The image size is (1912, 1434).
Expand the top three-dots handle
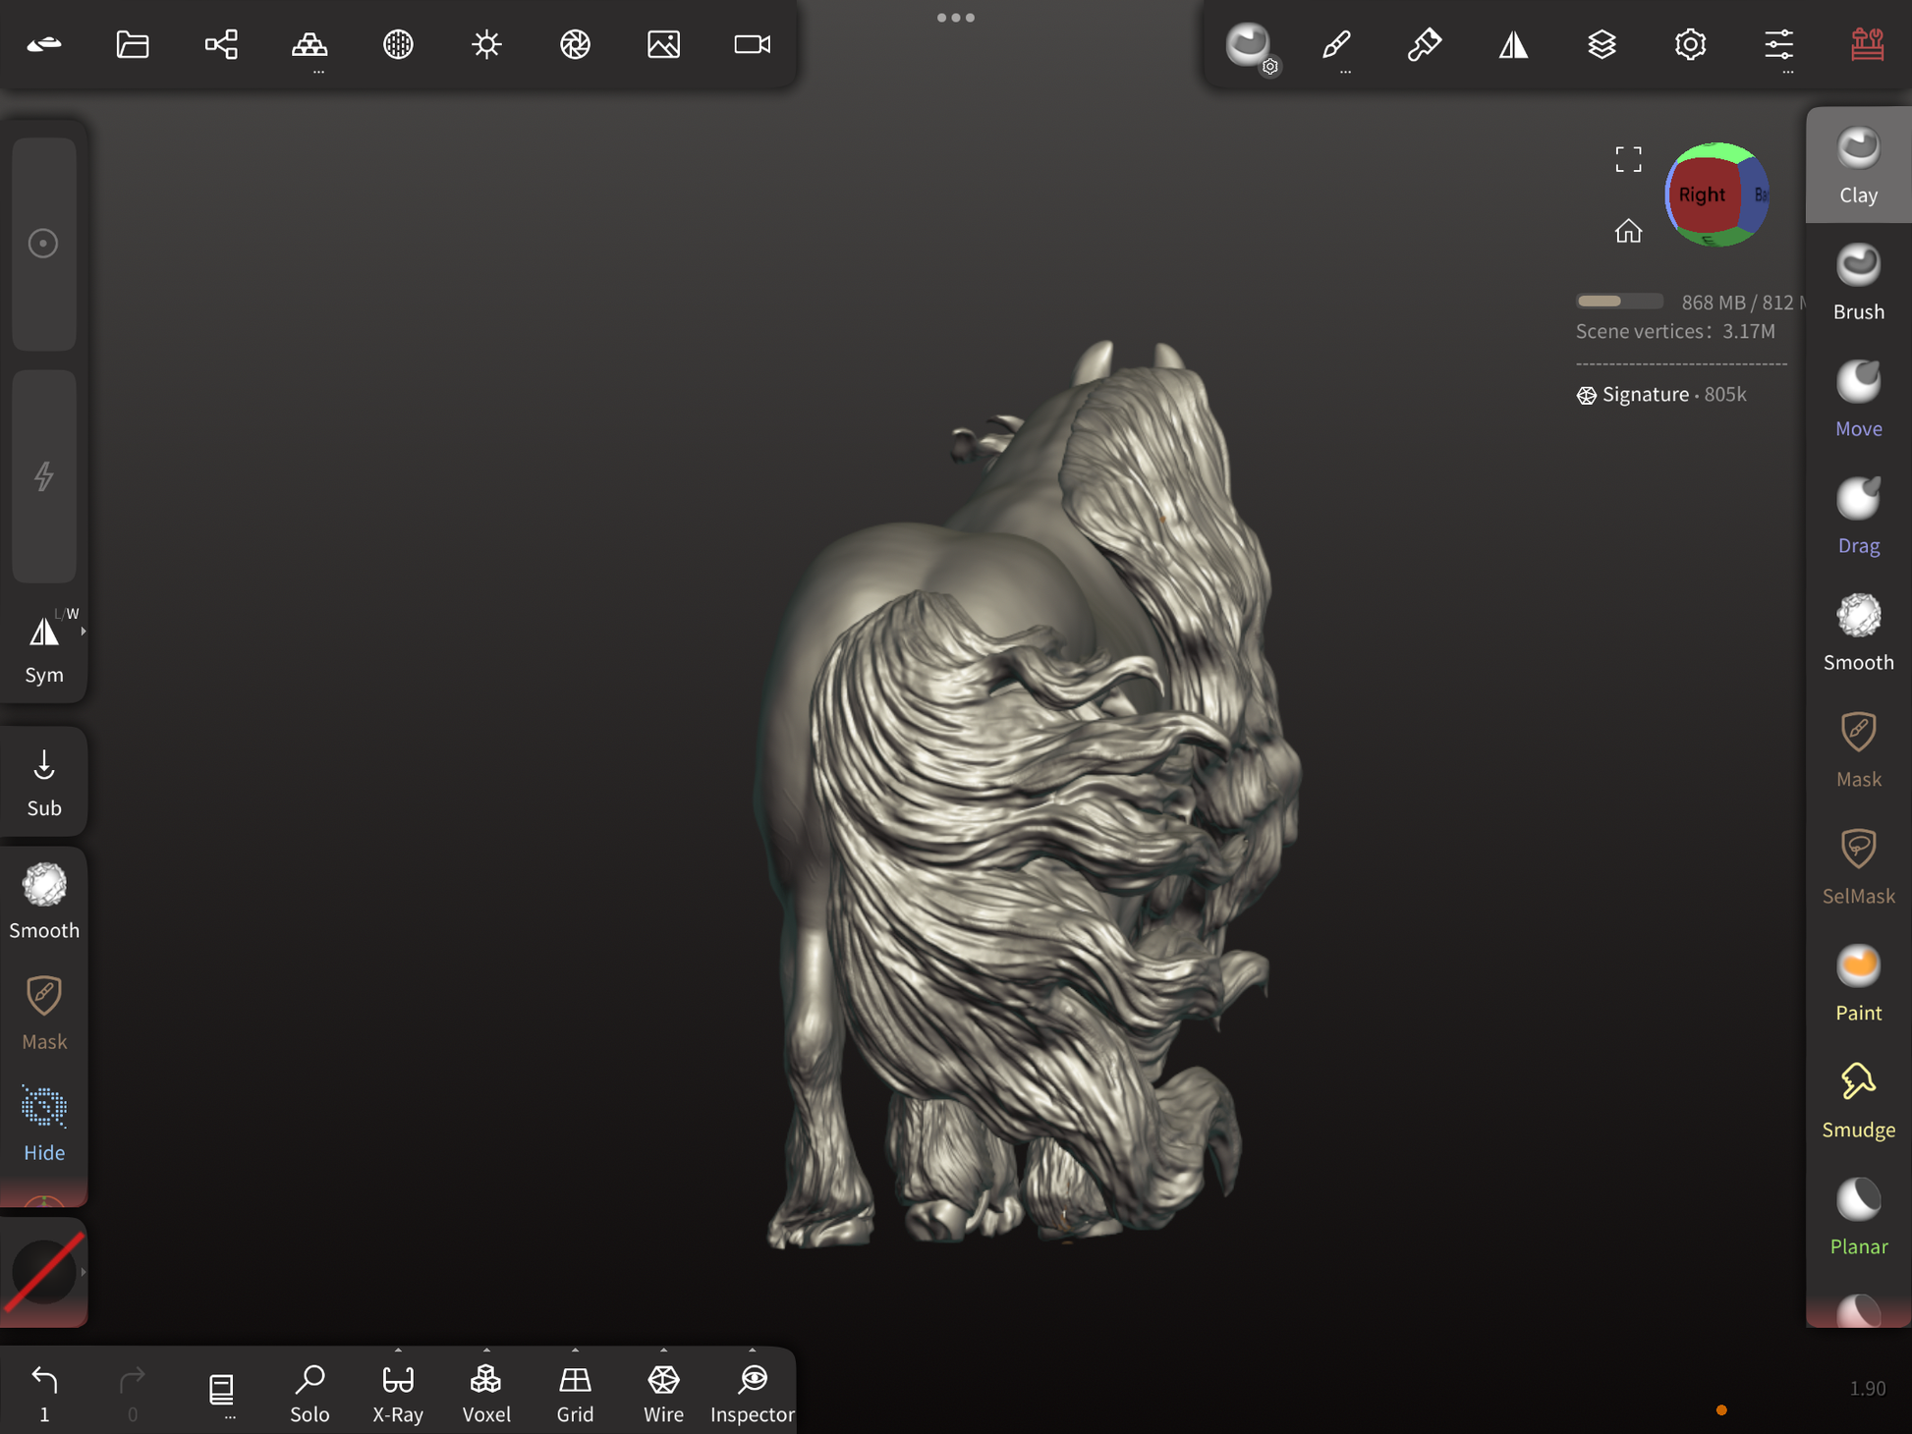click(x=955, y=18)
